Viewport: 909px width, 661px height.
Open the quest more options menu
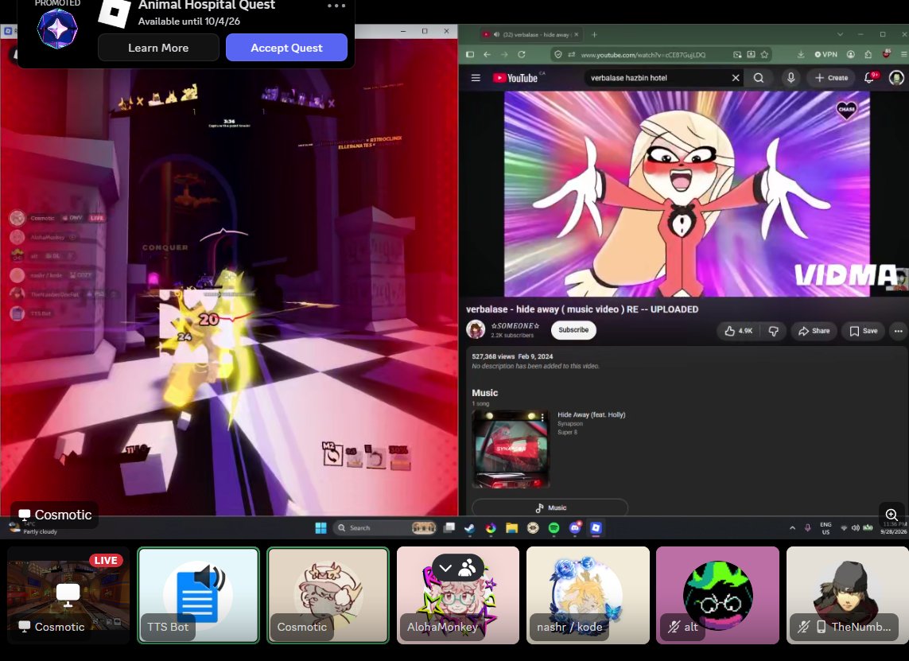click(x=336, y=6)
